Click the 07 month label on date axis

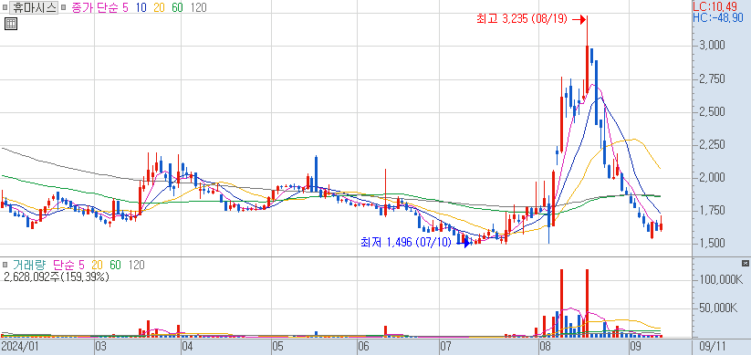(446, 346)
